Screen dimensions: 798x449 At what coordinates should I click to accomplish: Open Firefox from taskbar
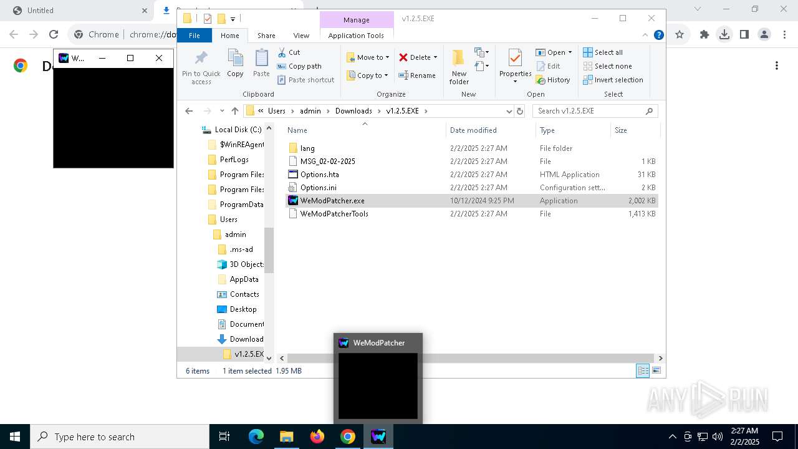coord(317,437)
